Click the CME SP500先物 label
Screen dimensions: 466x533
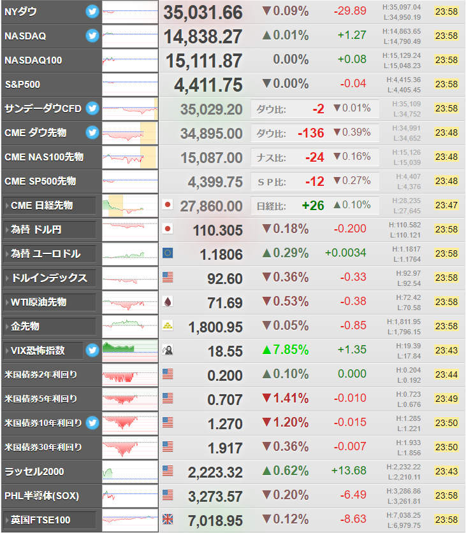pyautogui.click(x=40, y=181)
